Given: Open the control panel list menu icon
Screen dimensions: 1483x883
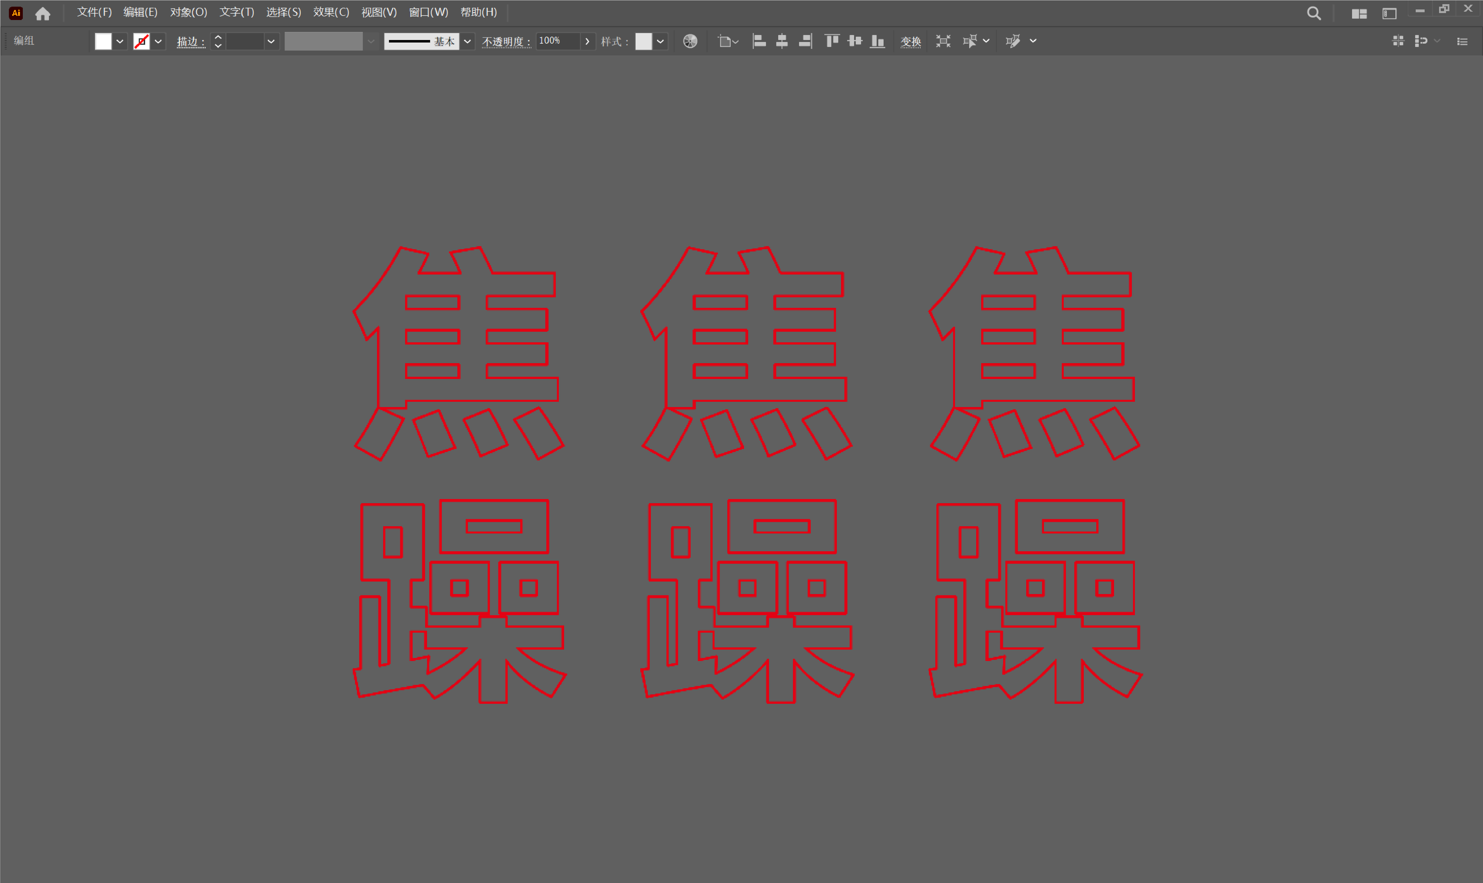Looking at the screenshot, I should (x=1462, y=41).
